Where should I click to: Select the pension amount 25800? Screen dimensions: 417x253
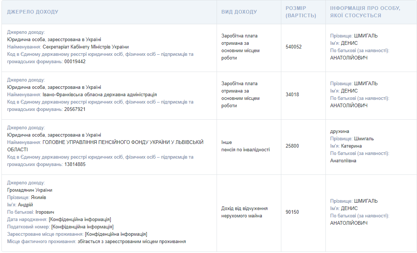(x=292, y=146)
